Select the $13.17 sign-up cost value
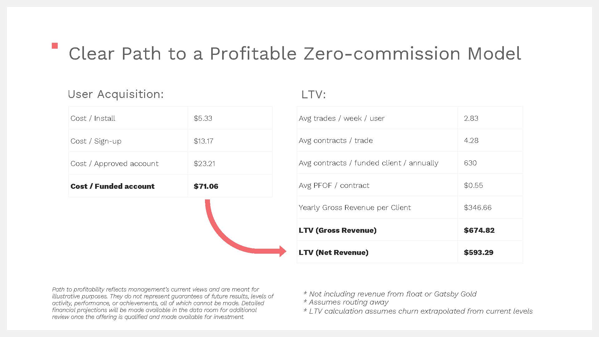This screenshot has width=599, height=337. 203,141
